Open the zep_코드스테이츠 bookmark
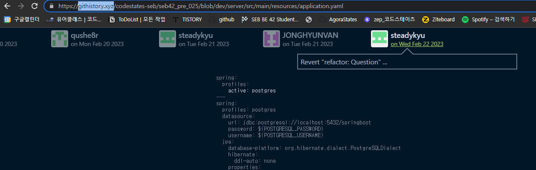This screenshot has height=170, width=536. coord(390,19)
